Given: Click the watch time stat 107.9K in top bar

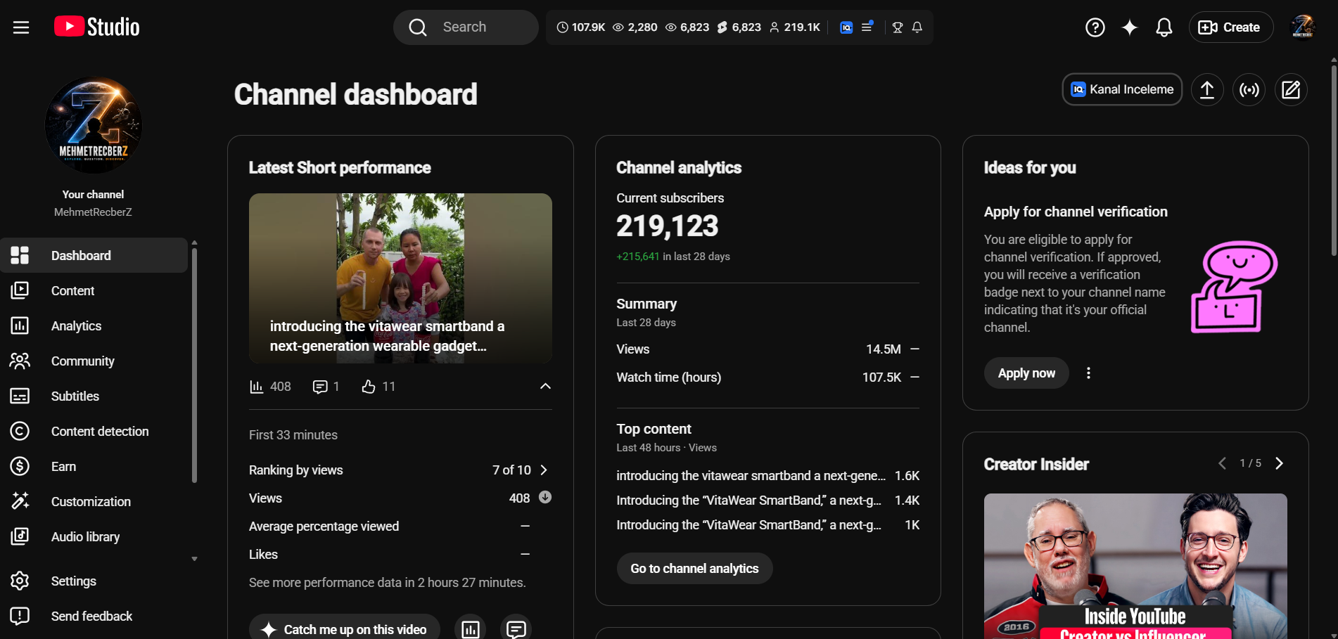Looking at the screenshot, I should [581, 27].
